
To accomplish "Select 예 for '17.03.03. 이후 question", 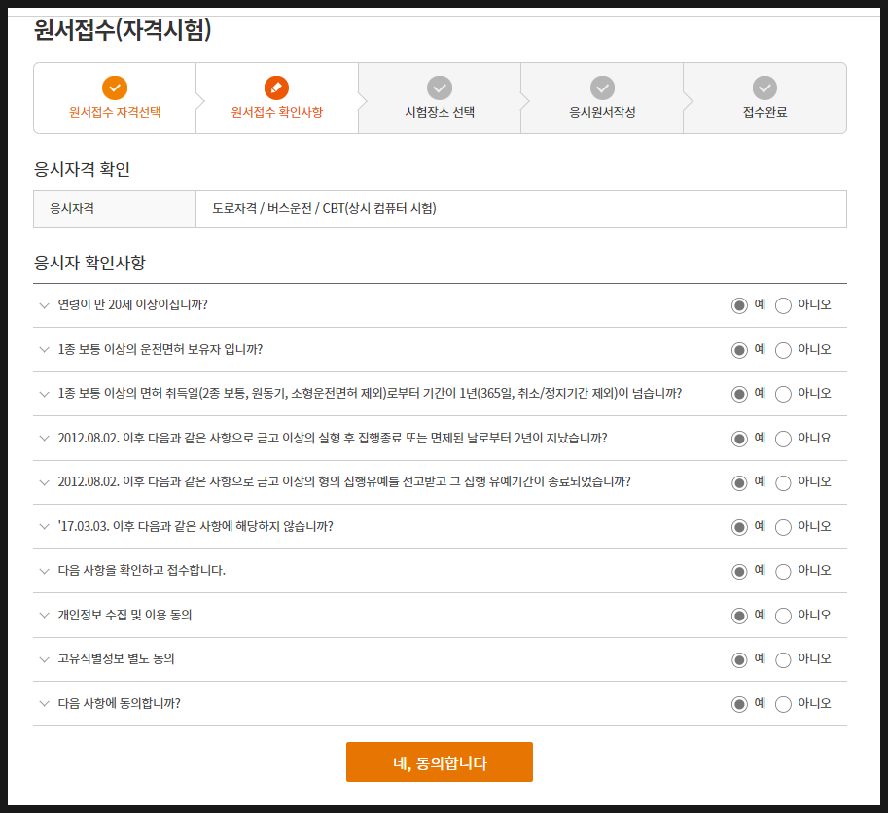I will 739,527.
